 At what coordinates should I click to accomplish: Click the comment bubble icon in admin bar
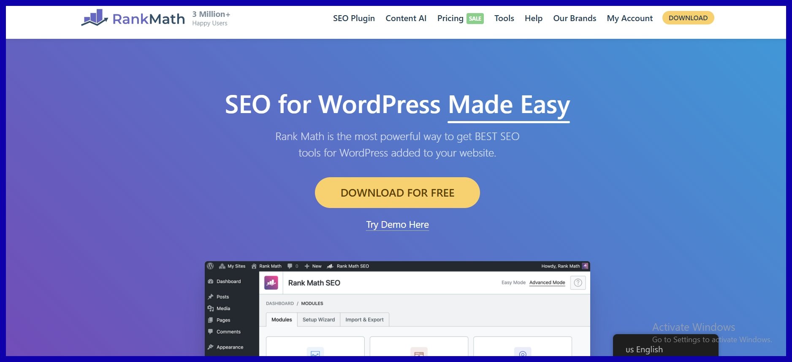(x=290, y=266)
